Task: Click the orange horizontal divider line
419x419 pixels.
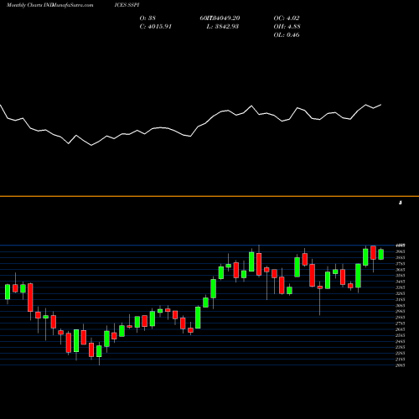Action: coord(209,196)
